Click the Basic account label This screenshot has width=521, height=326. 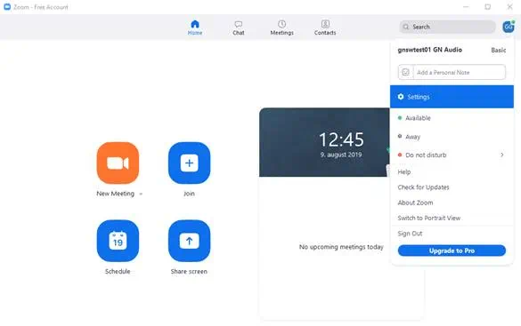coord(499,50)
